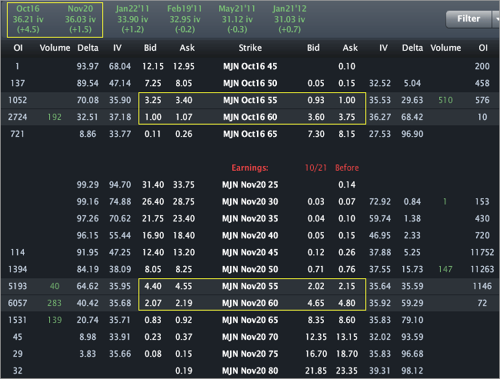Select the Jan21'12 expiration tab
This screenshot has height=379, width=500.
(x=289, y=19)
